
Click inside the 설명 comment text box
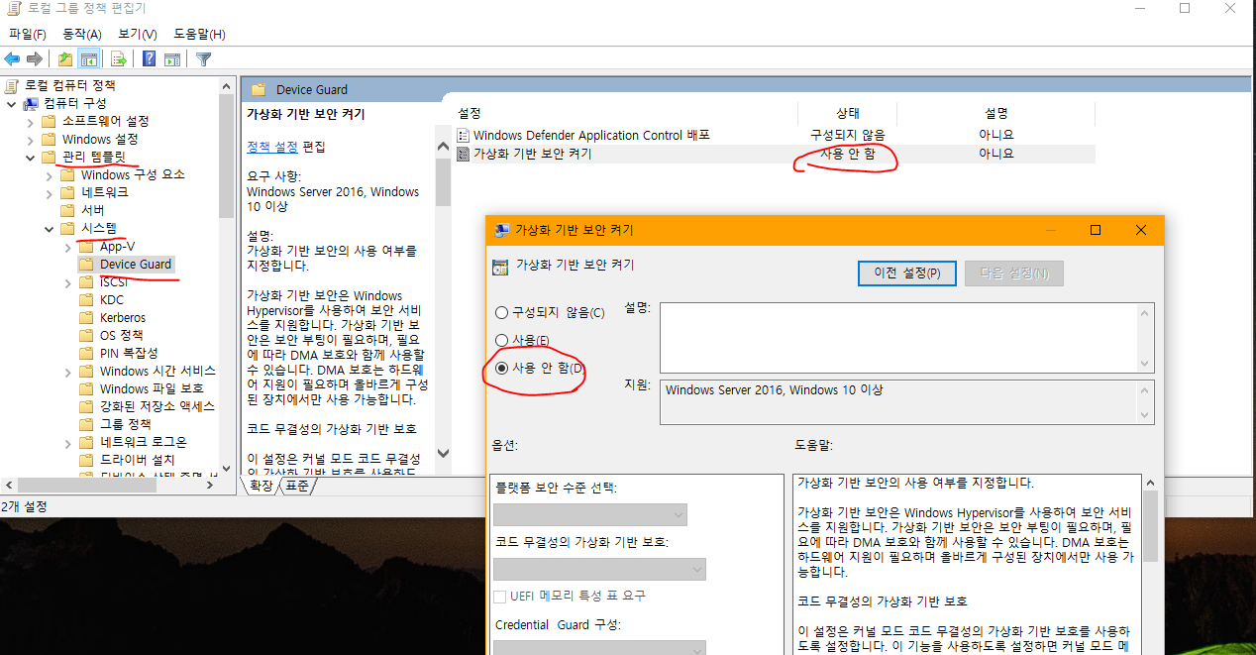(x=898, y=338)
